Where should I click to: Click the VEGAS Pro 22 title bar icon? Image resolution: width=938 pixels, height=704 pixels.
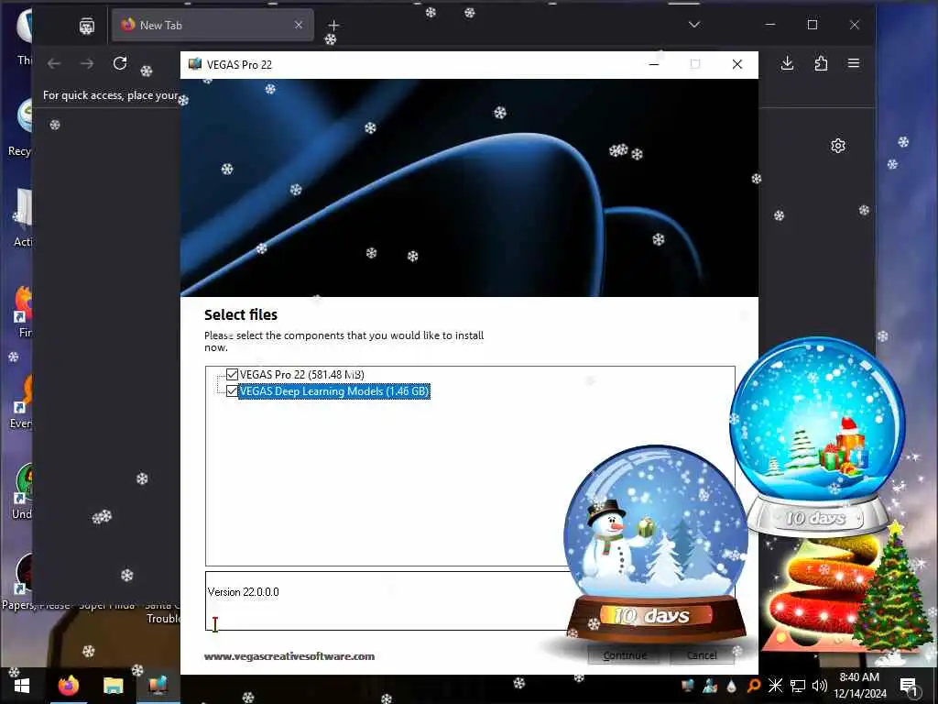pyautogui.click(x=195, y=64)
